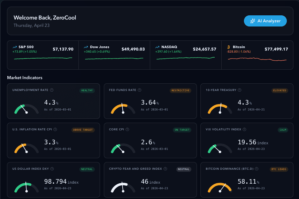Viewport: 299px width, 199px height.
Task: Click the ELEVATED status badge
Action: [x=279, y=91]
